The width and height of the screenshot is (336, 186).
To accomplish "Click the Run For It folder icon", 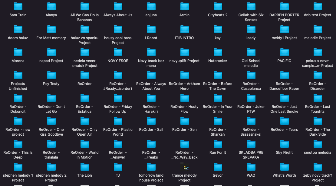I will point(218,144).
